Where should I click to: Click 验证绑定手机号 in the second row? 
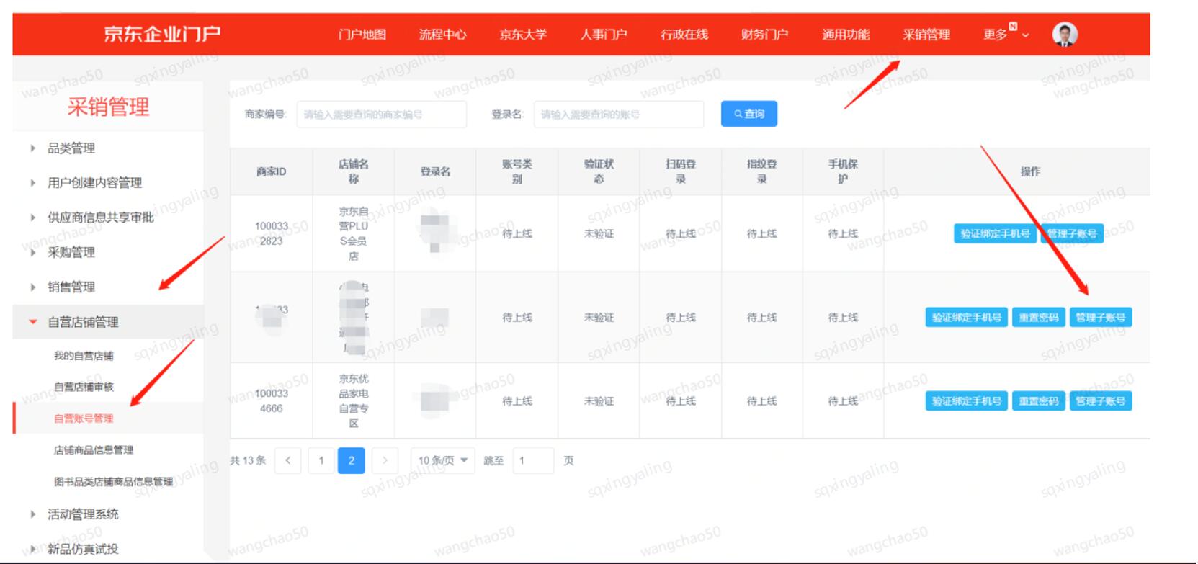coord(966,318)
